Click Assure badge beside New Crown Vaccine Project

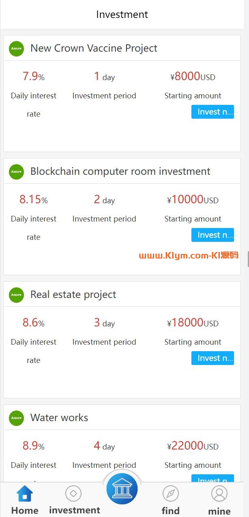point(17,48)
